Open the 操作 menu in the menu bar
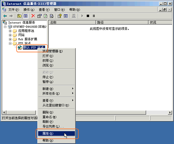174x144 pixels. [29, 10]
